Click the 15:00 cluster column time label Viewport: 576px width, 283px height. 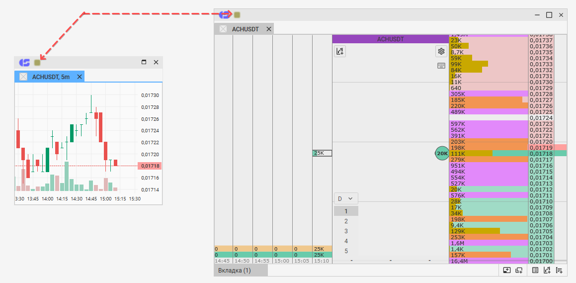point(281,261)
